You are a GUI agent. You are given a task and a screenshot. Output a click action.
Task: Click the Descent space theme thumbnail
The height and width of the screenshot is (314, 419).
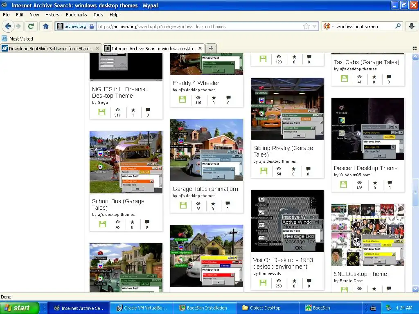368,129
